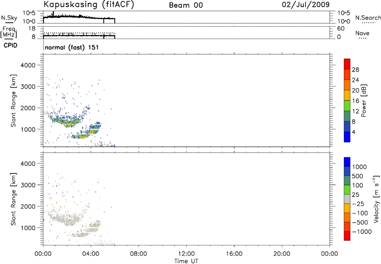Click the 3000 tick on velocity panel
The height and width of the screenshot is (264, 381).
(x=28, y=185)
